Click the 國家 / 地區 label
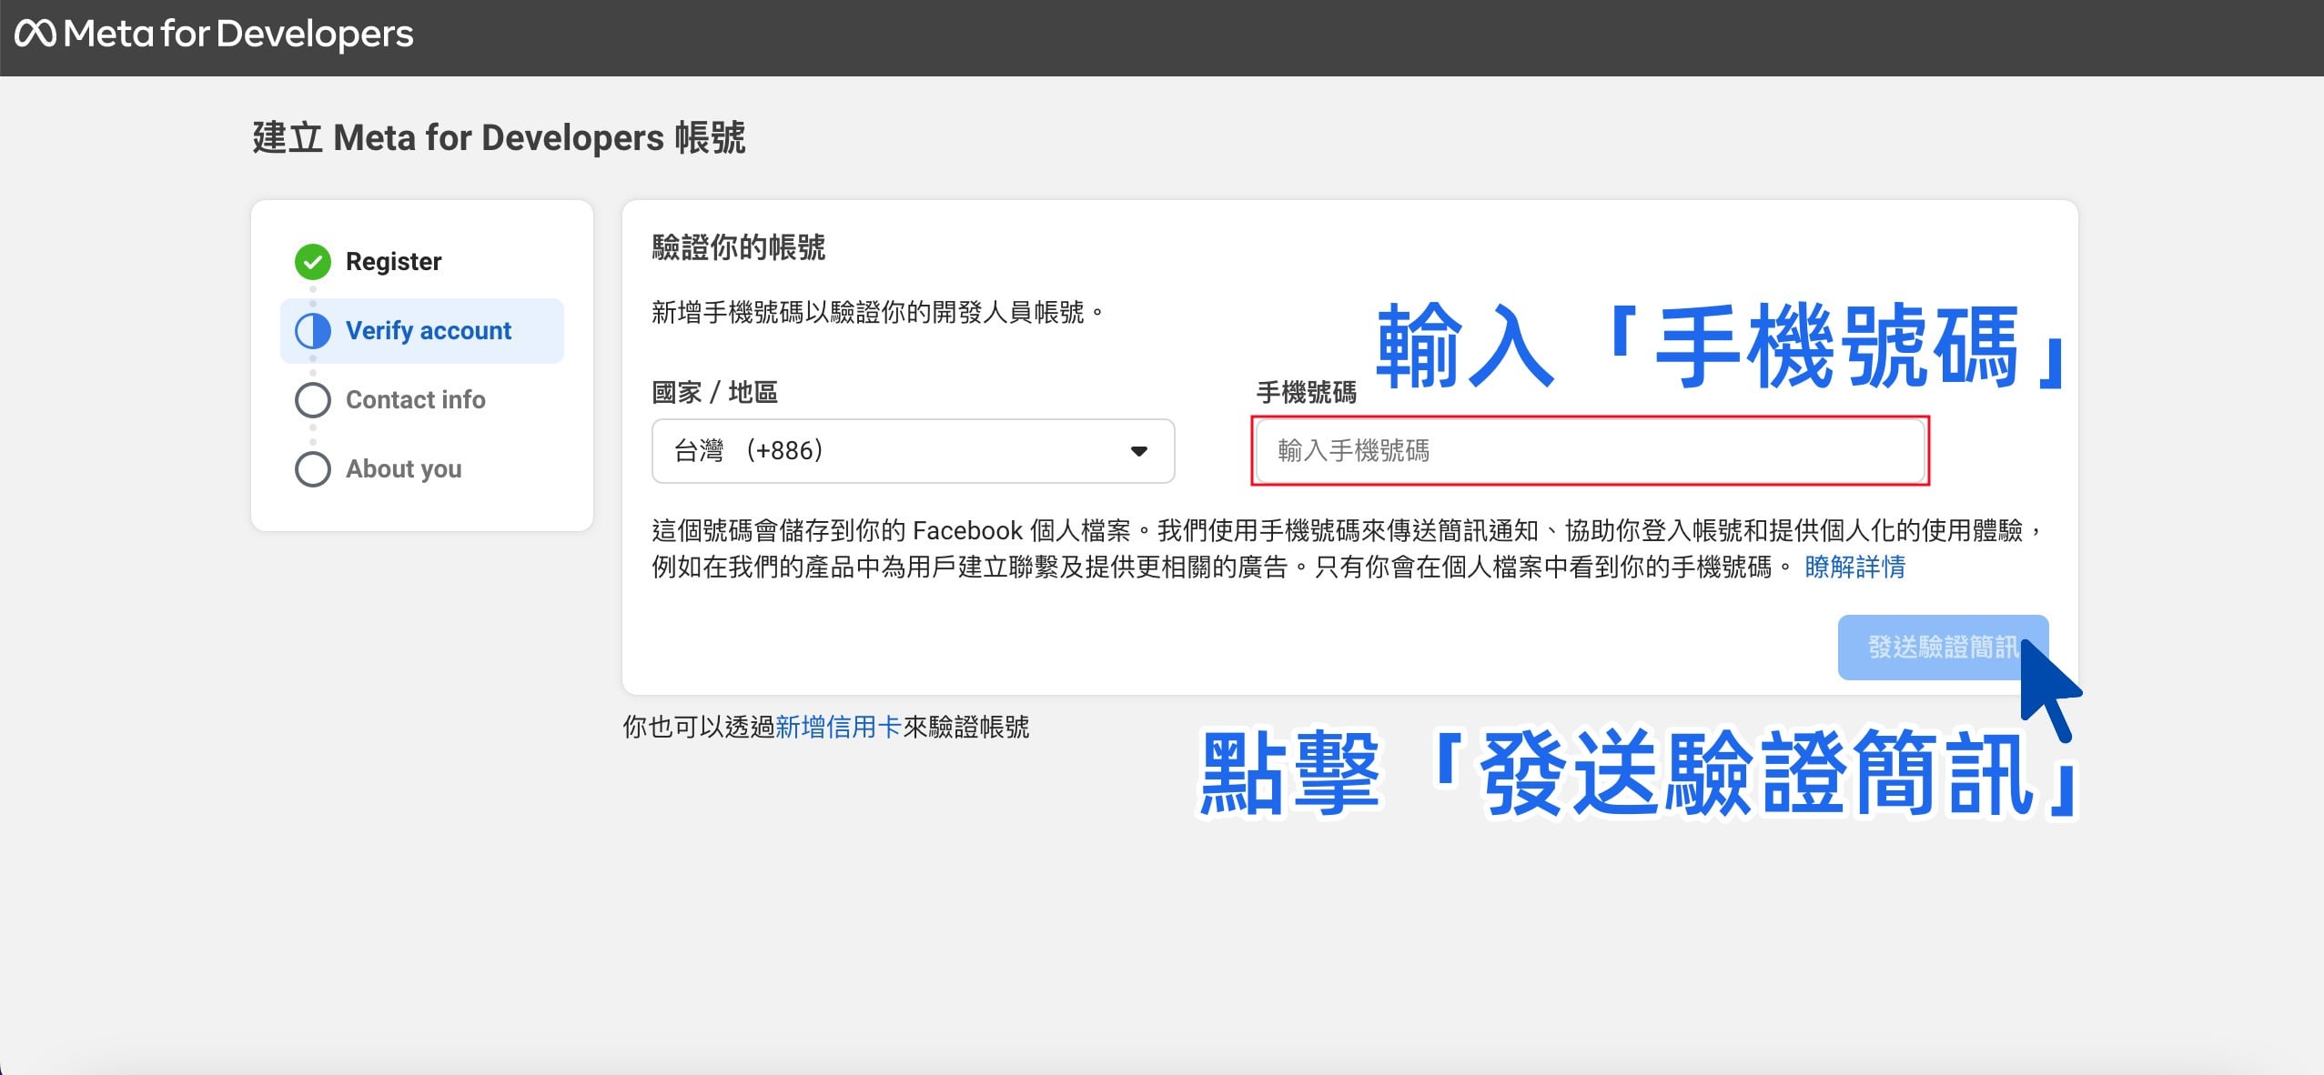 (x=714, y=393)
